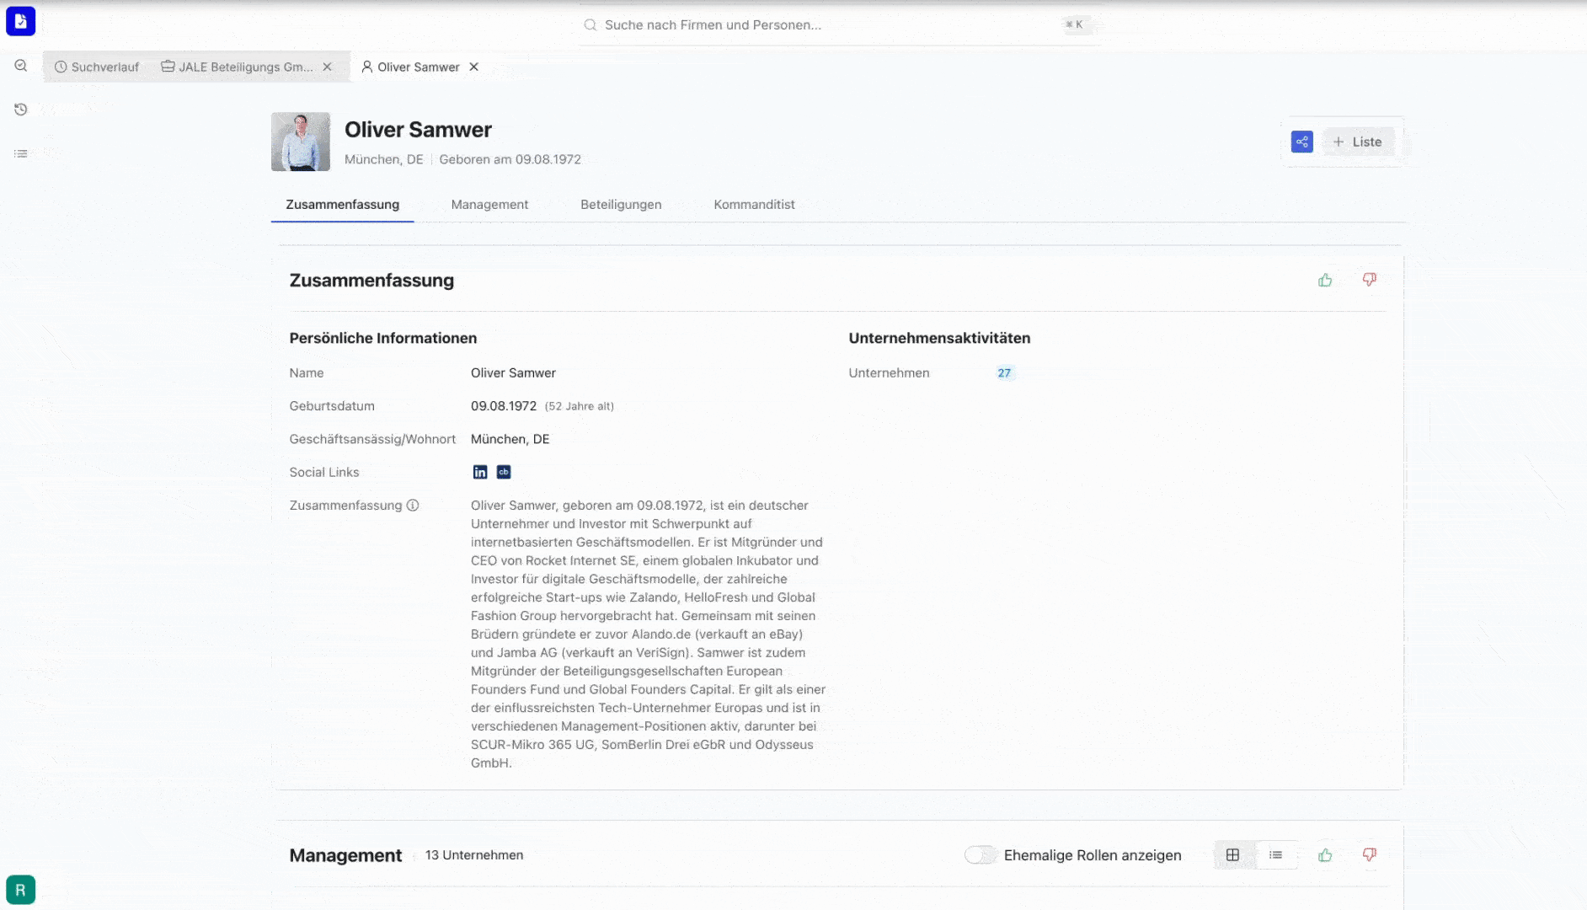Click the Persönliche Informationen heading
1587x910 pixels.
click(383, 338)
